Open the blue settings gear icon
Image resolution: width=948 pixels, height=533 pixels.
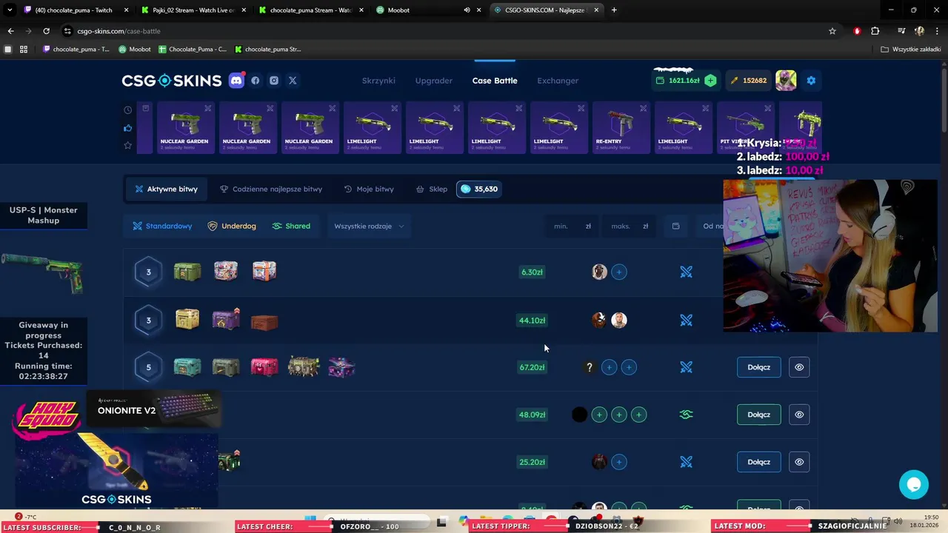pyautogui.click(x=811, y=80)
